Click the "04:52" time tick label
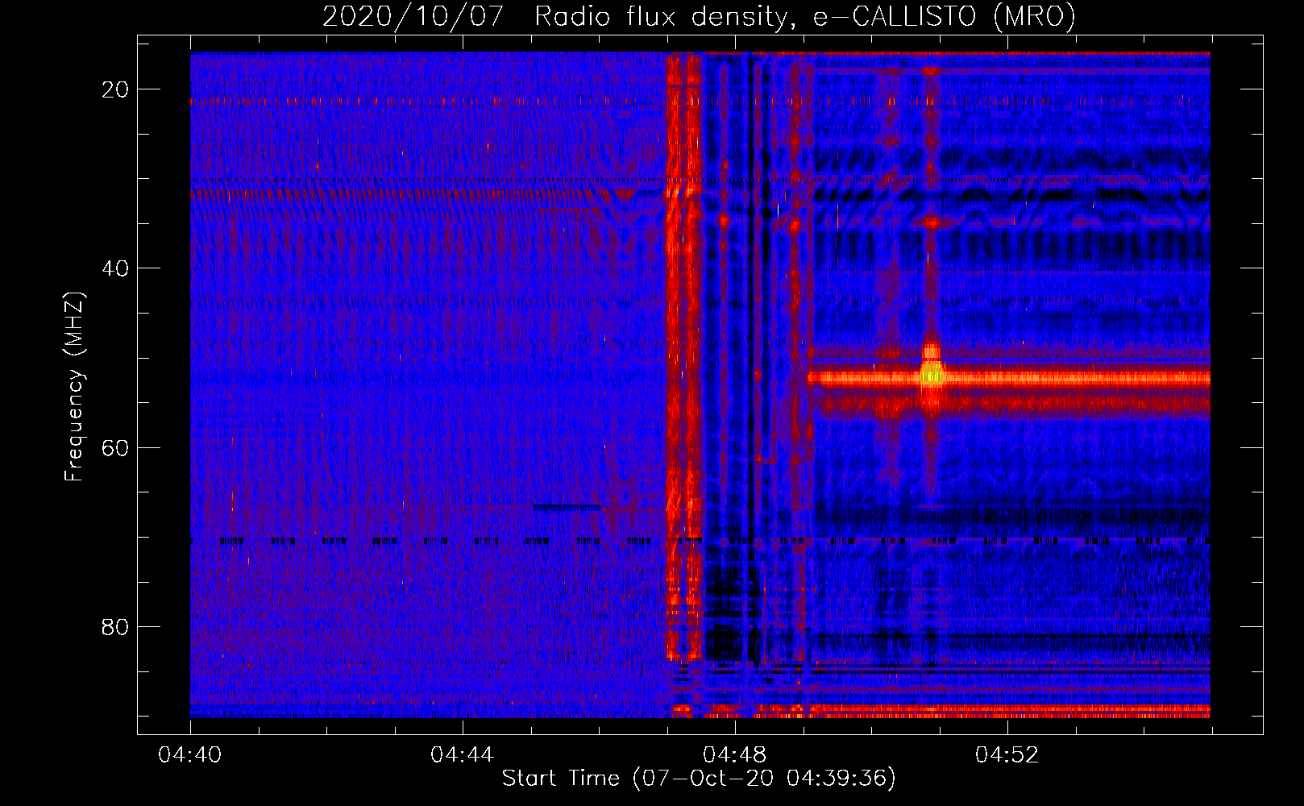This screenshot has height=806, width=1304. point(1007,755)
